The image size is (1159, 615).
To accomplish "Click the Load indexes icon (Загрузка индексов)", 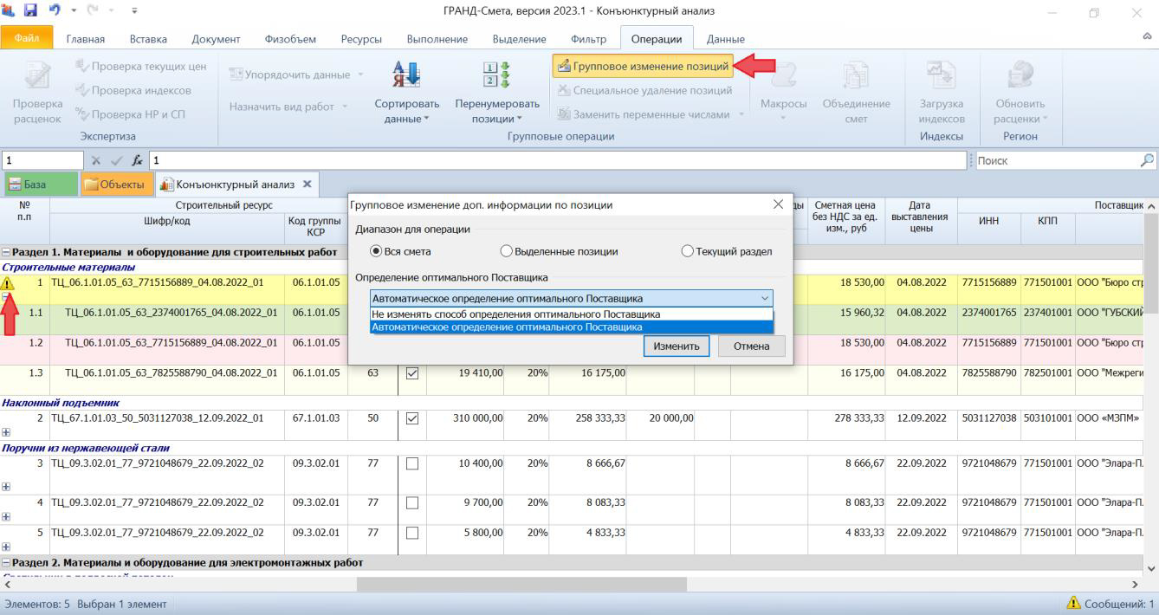I will point(941,75).
